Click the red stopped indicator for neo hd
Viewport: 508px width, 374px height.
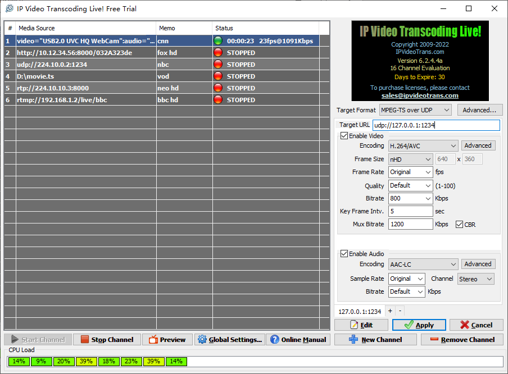click(x=218, y=88)
